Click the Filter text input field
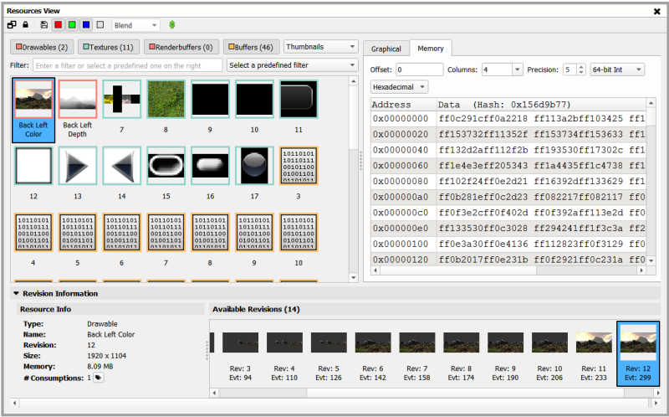 [128, 65]
